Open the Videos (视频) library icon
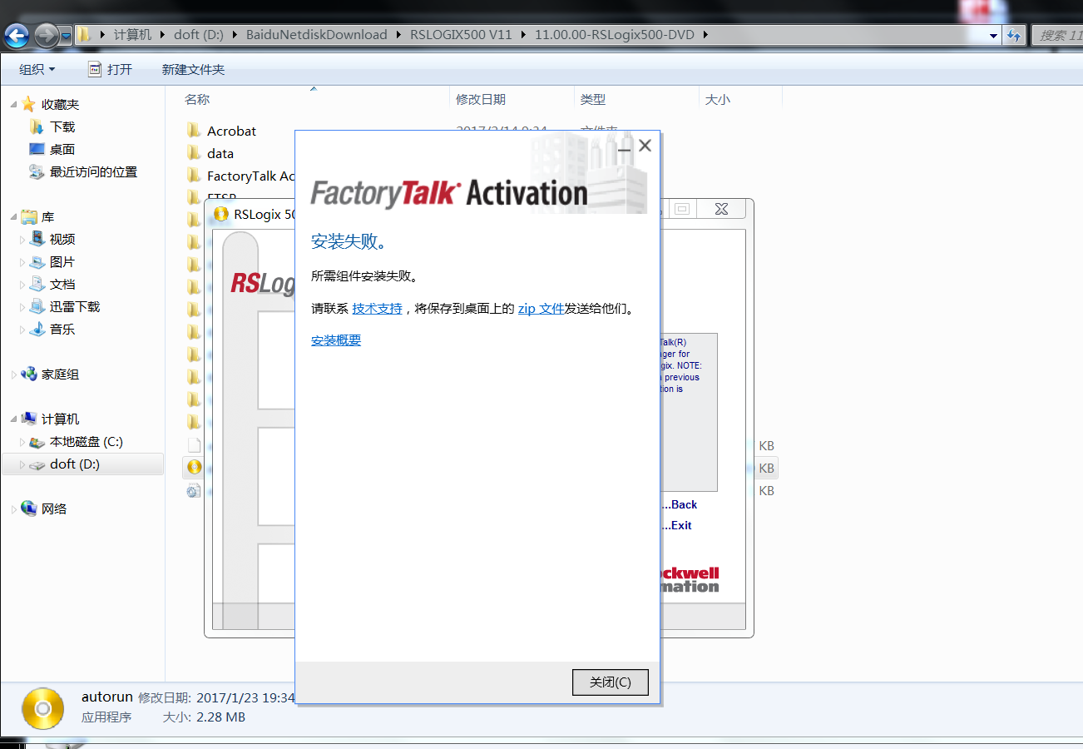Screen dimensions: 1083x749 [37, 239]
